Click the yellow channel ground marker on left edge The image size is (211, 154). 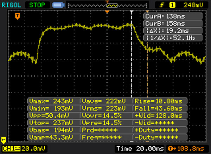pos(3,140)
